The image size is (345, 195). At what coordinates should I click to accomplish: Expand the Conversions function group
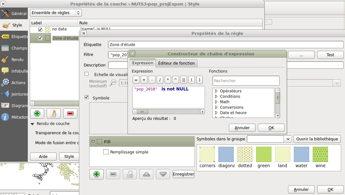[x=216, y=107]
